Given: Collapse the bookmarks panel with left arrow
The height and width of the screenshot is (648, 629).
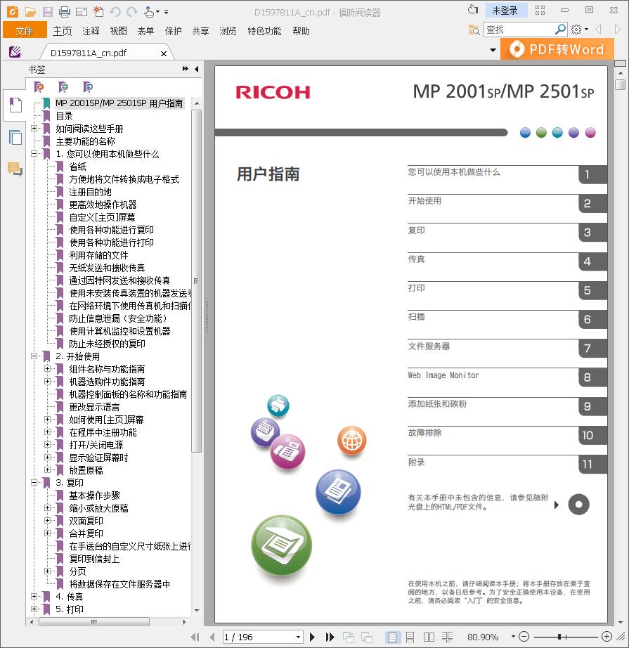Looking at the screenshot, I should [196, 69].
